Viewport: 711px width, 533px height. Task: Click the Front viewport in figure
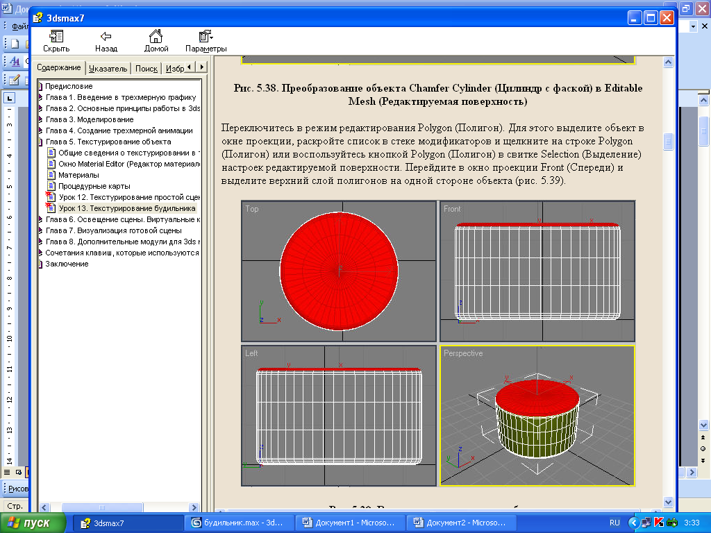[x=537, y=271]
